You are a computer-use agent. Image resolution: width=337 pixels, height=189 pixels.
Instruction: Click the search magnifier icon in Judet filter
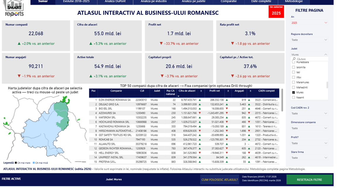pyautogui.click(x=294, y=59)
